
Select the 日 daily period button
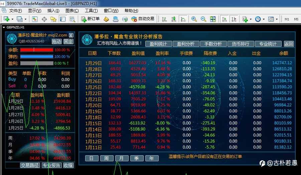(92, 158)
